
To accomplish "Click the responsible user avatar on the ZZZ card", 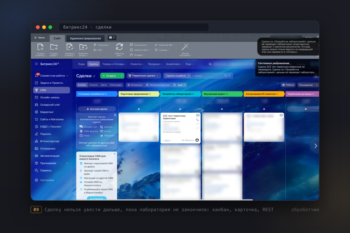I will pyautogui.click(x=197, y=140).
